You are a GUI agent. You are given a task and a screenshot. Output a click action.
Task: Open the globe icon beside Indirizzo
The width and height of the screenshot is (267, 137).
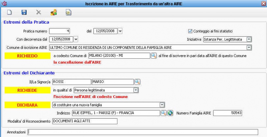pyautogui.click(x=170, y=113)
